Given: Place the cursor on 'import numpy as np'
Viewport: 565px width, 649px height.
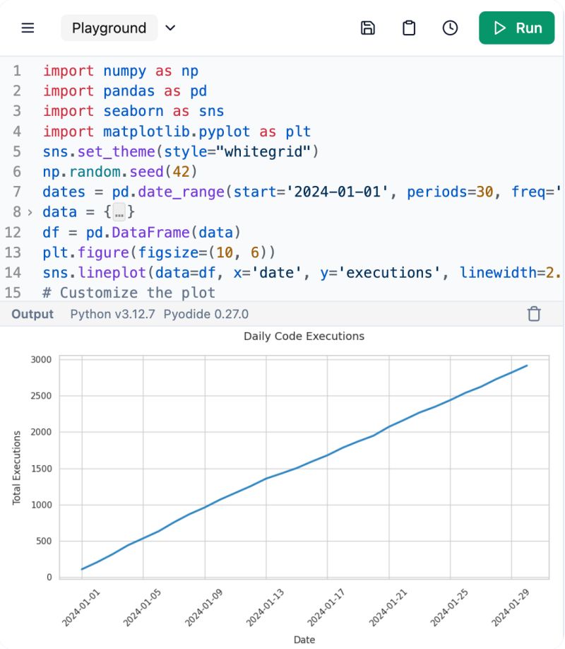Looking at the screenshot, I should coord(121,71).
